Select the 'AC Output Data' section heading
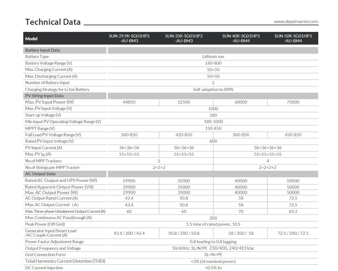The width and height of the screenshot is (338, 271). pyautogui.click(x=40, y=174)
